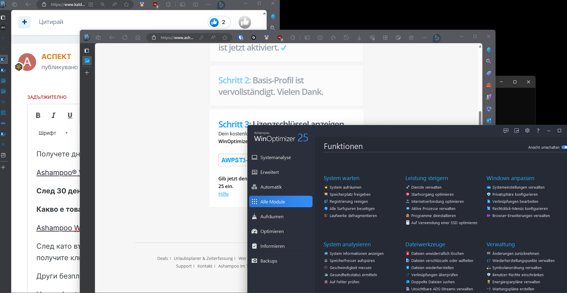Viewport: 567px width, 293px height.
Task: Click the gray thumbs-up reaction button
Action: point(245,22)
